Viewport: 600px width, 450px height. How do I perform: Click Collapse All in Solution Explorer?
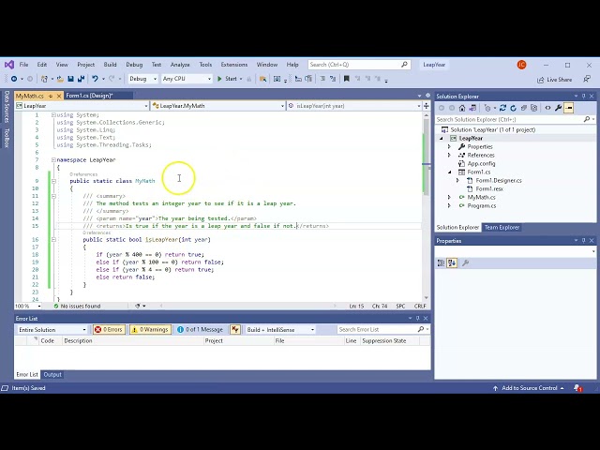(524, 109)
